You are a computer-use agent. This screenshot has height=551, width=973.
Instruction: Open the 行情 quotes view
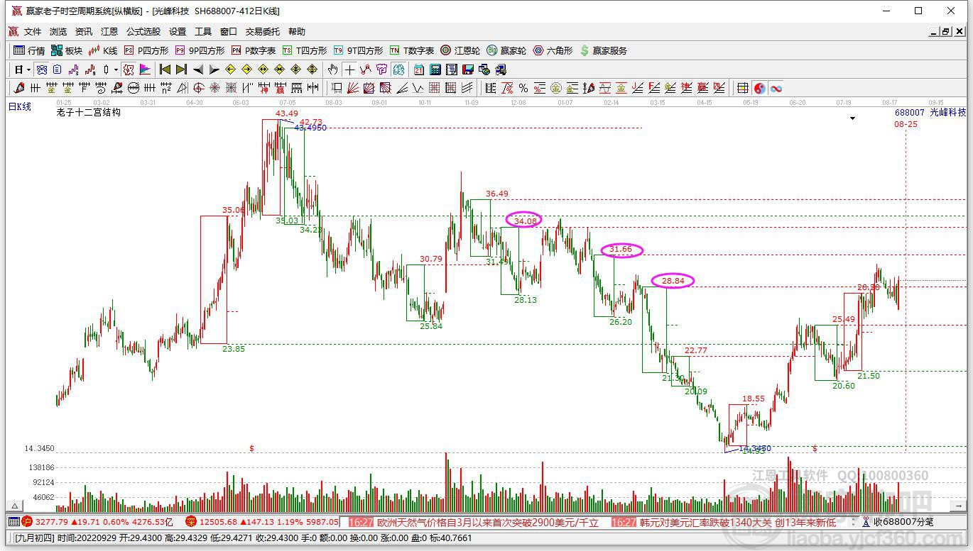(x=29, y=50)
